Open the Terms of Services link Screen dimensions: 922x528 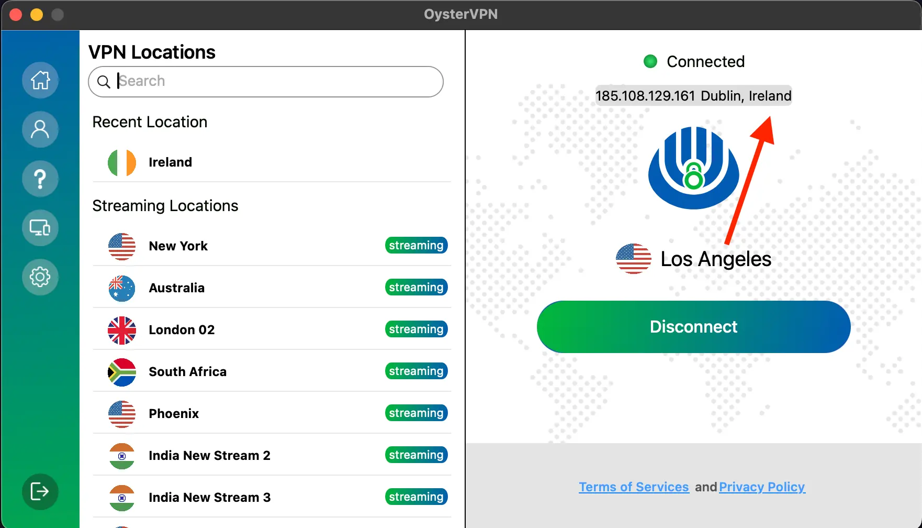[x=634, y=487]
